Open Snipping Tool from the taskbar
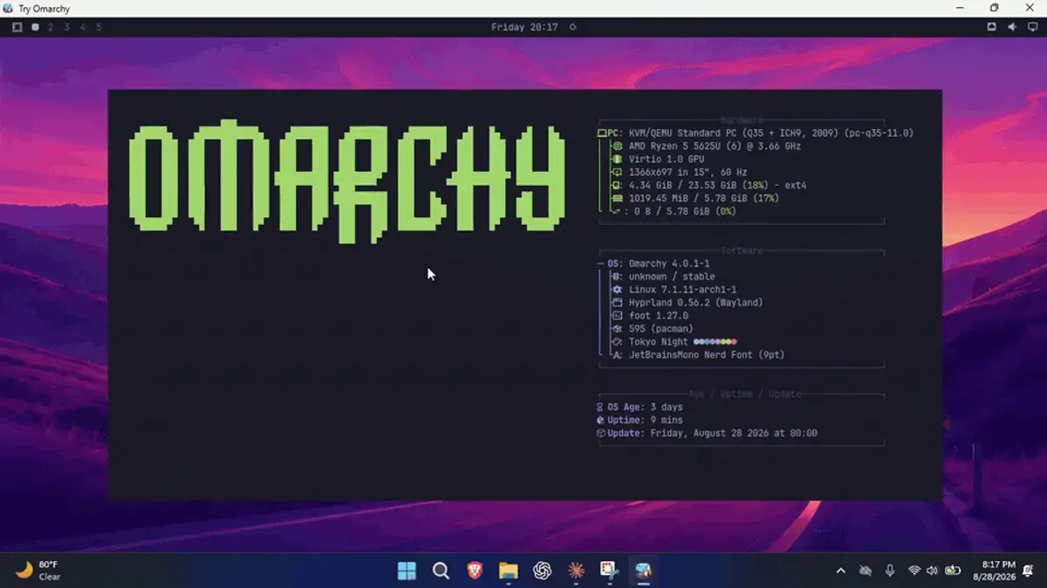This screenshot has width=1047, height=588. point(609,571)
